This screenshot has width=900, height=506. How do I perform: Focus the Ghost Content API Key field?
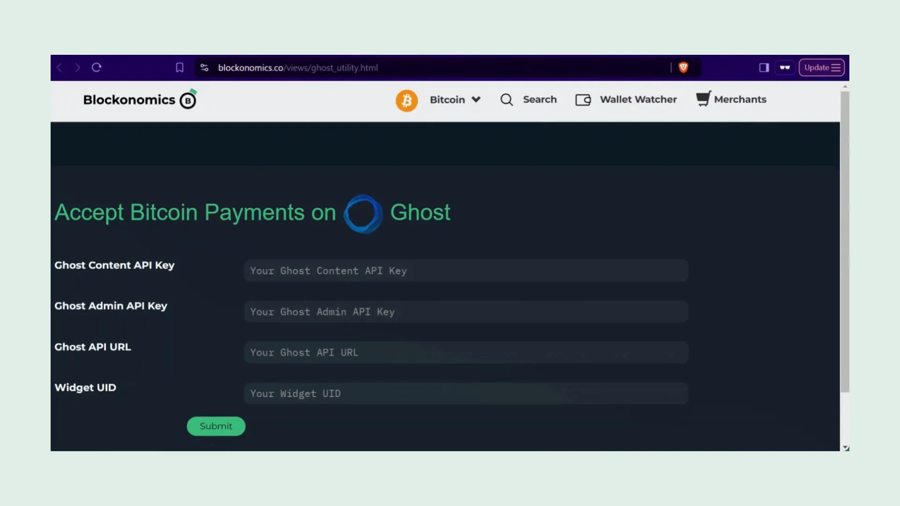[x=466, y=271]
